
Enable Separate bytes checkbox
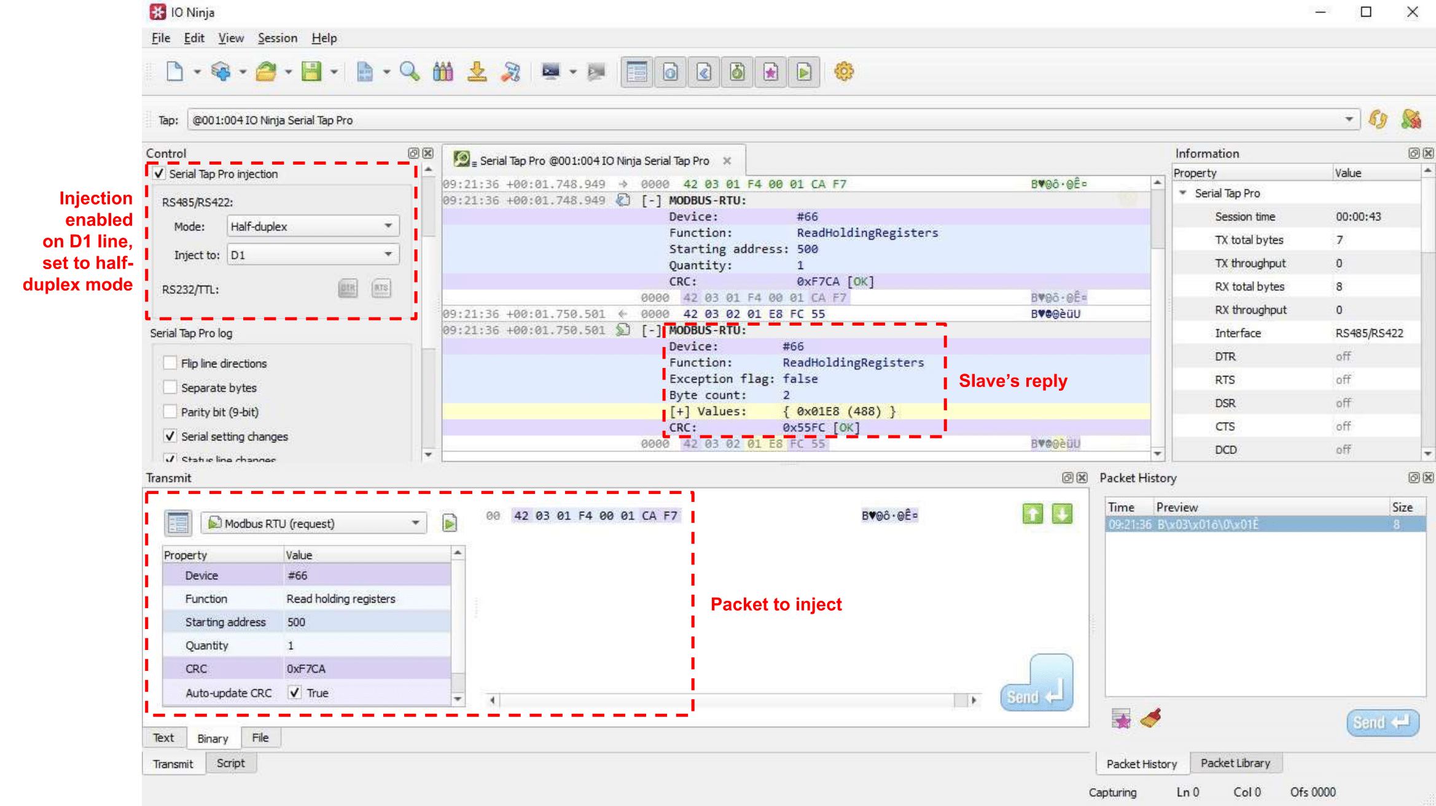point(170,388)
